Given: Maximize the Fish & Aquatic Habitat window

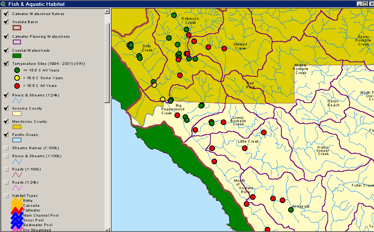Looking at the screenshot, I should 366,4.
